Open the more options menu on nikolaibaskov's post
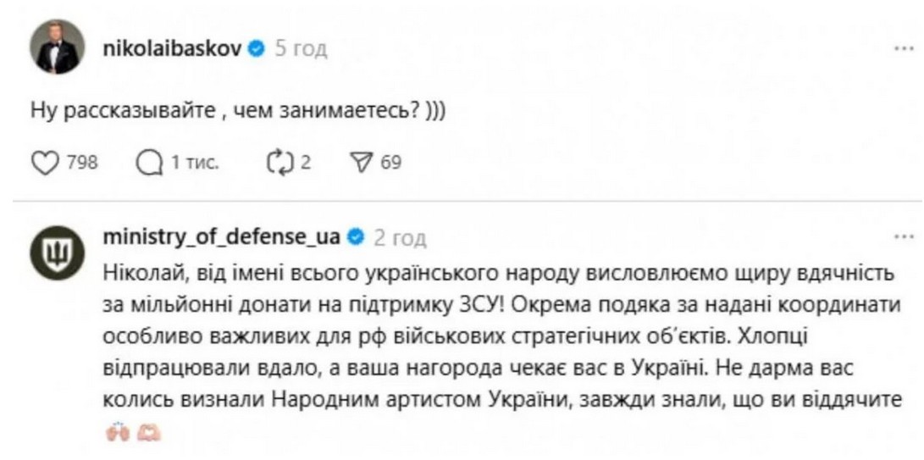 point(904,49)
